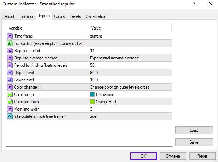Click the Repulse period value 14 field

pos(130,51)
